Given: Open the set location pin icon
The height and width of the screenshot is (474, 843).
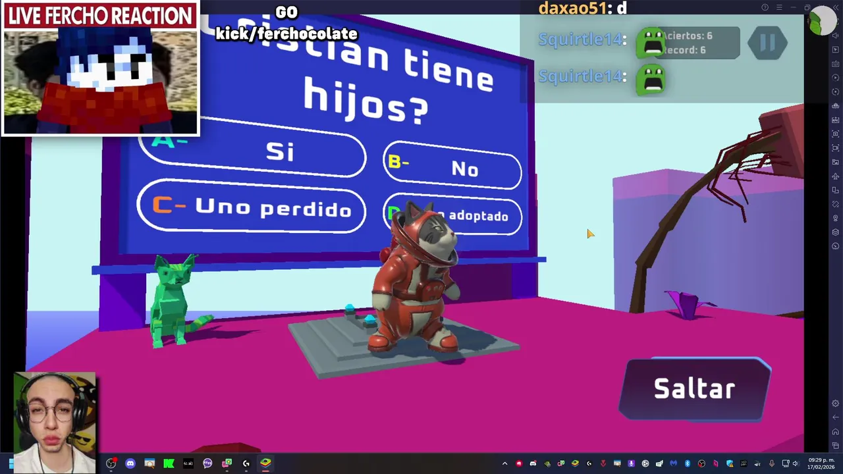Looking at the screenshot, I should 836,218.
